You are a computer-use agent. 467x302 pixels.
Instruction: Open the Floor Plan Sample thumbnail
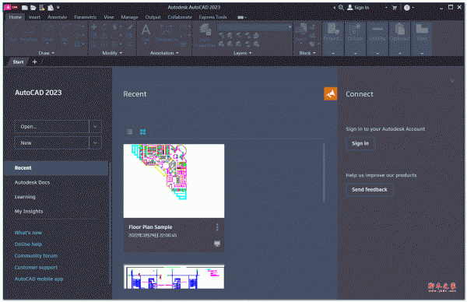(x=174, y=181)
